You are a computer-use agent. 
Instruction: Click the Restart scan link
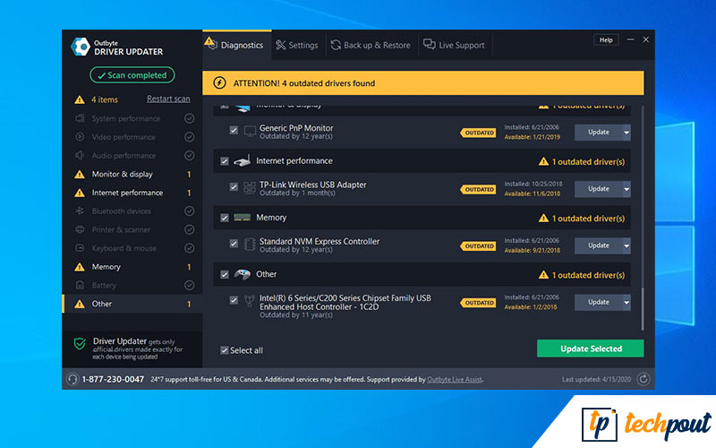point(168,99)
